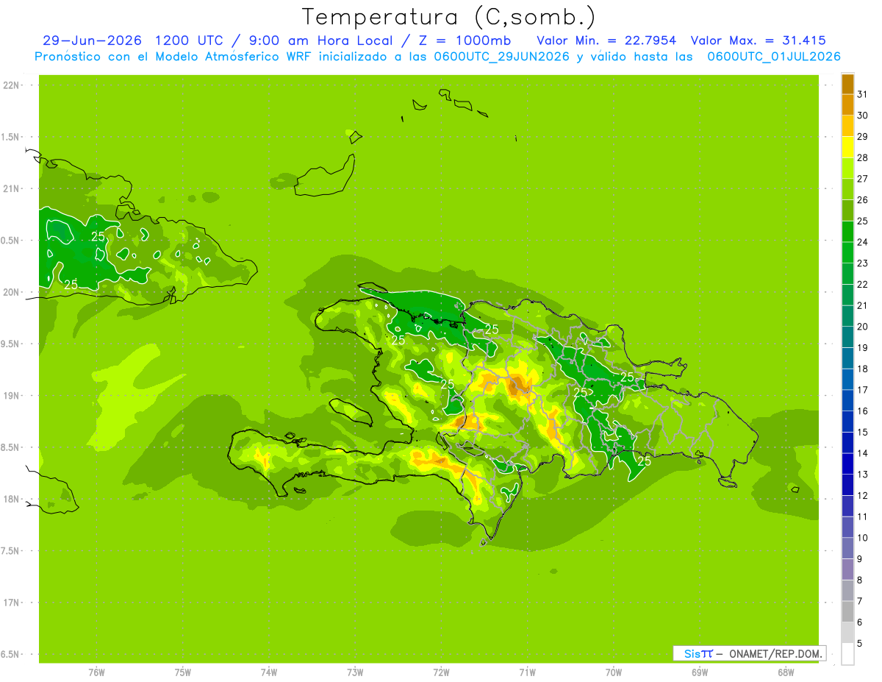
Task: Click the '69W' longitude label
Action: pyautogui.click(x=700, y=672)
